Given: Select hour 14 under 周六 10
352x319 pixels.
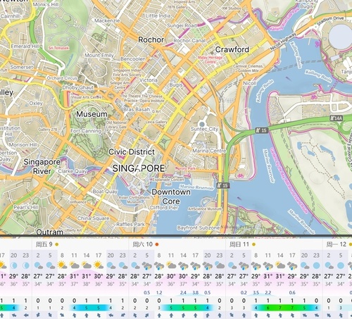Looking at the screenshot, I should tap(183, 255).
